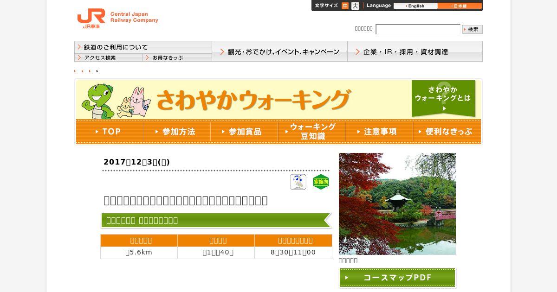
Task: Switch language to English
Action: pos(415,6)
